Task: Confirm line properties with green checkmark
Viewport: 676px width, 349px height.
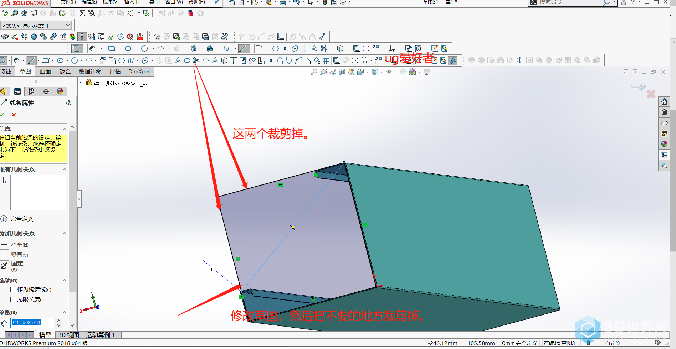Action: pos(2,115)
